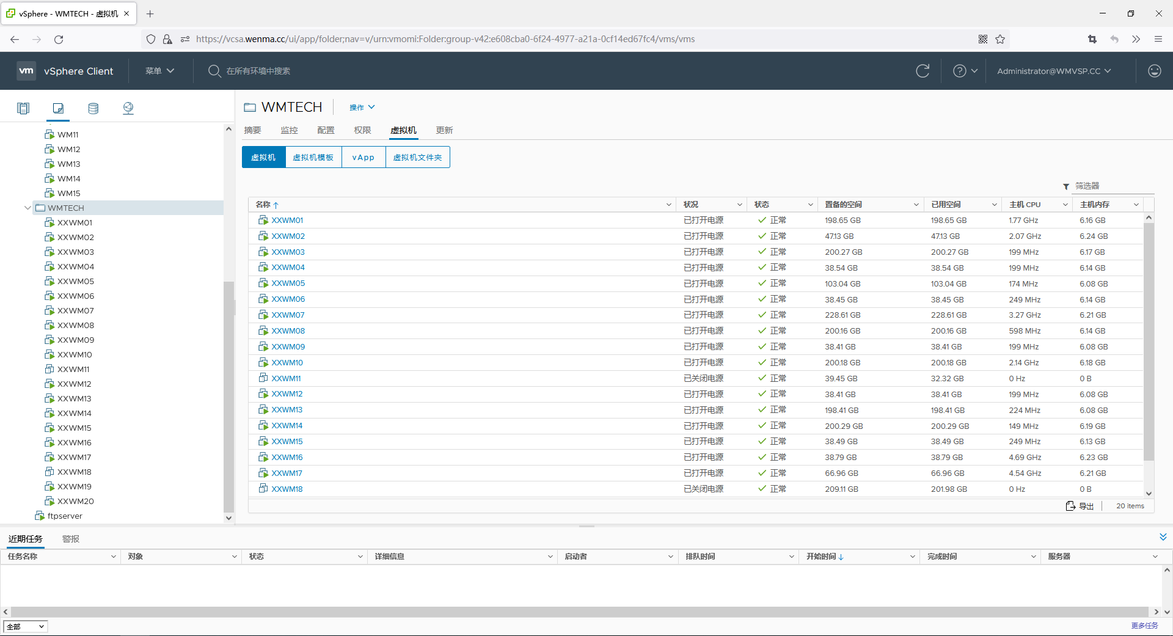
Task: Click browser back arrow
Action: (x=15, y=39)
